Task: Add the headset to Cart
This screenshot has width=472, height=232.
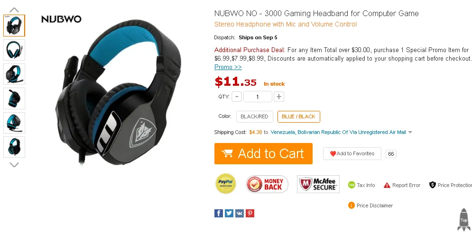Action: click(263, 153)
